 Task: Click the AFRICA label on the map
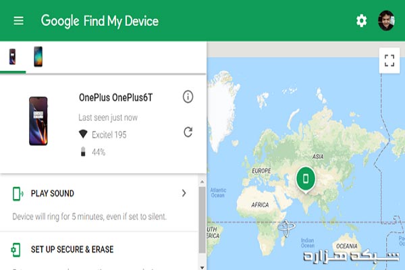(x=260, y=205)
